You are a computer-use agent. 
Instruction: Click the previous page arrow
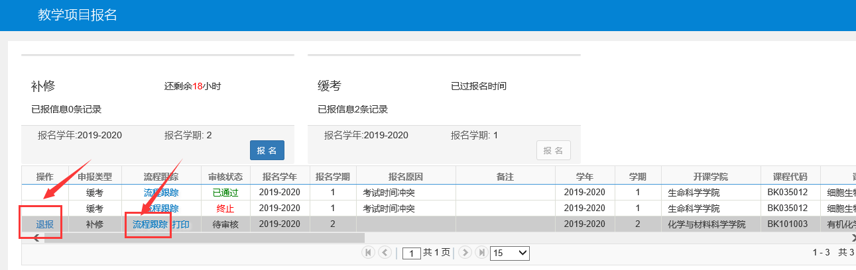click(385, 252)
